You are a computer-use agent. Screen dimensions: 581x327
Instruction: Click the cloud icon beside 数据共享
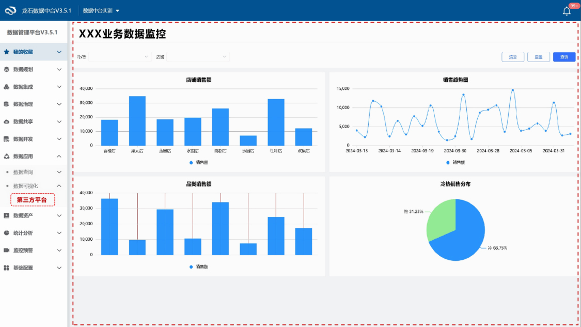[x=6, y=121]
